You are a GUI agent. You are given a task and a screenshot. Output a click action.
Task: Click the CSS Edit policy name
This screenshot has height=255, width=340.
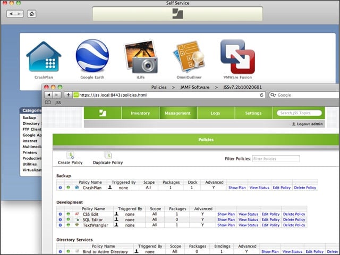pos(90,214)
